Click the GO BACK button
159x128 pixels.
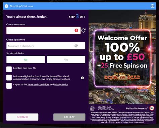click(22, 117)
